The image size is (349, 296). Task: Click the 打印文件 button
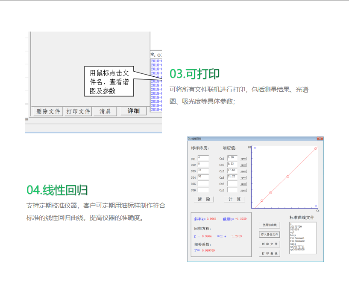(78, 111)
